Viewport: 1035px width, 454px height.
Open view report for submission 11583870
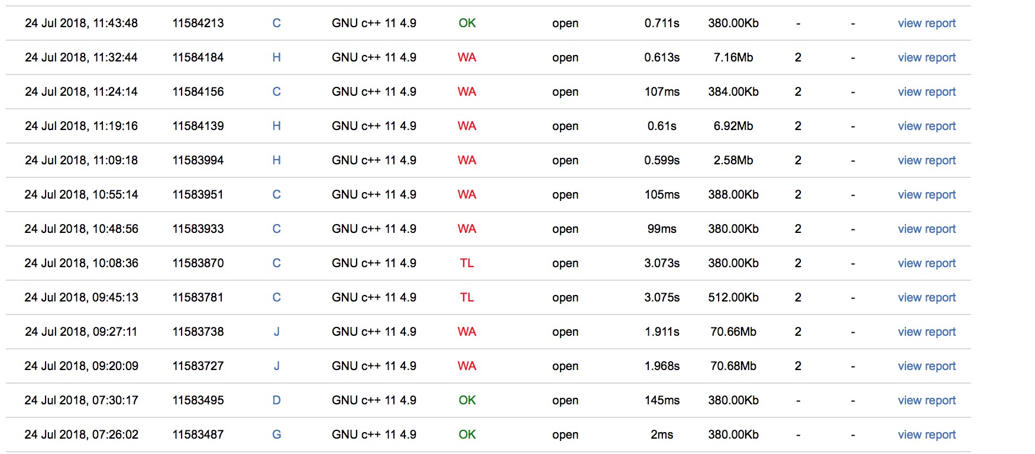[926, 263]
